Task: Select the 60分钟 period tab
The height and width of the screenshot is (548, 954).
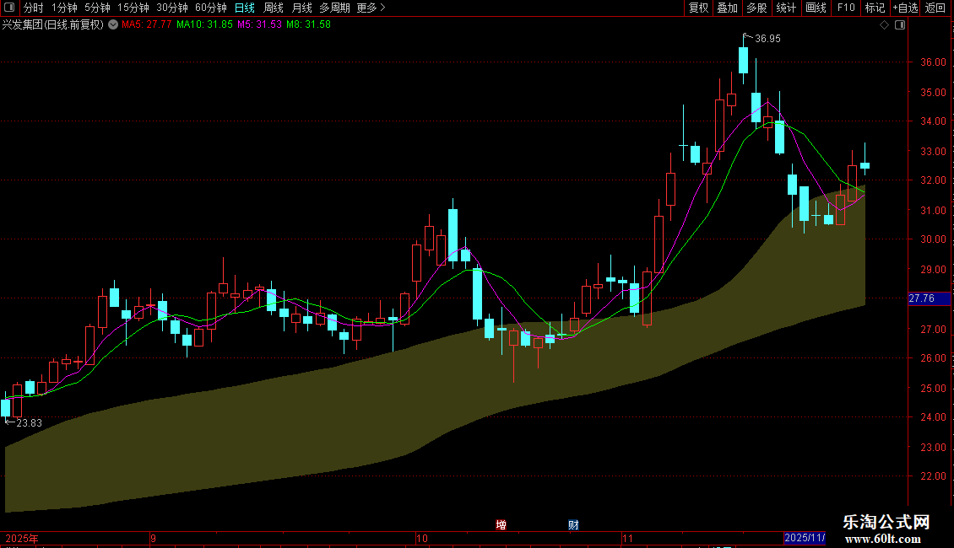Action: [211, 8]
